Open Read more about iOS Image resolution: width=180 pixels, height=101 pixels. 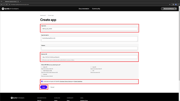(x=95, y=72)
